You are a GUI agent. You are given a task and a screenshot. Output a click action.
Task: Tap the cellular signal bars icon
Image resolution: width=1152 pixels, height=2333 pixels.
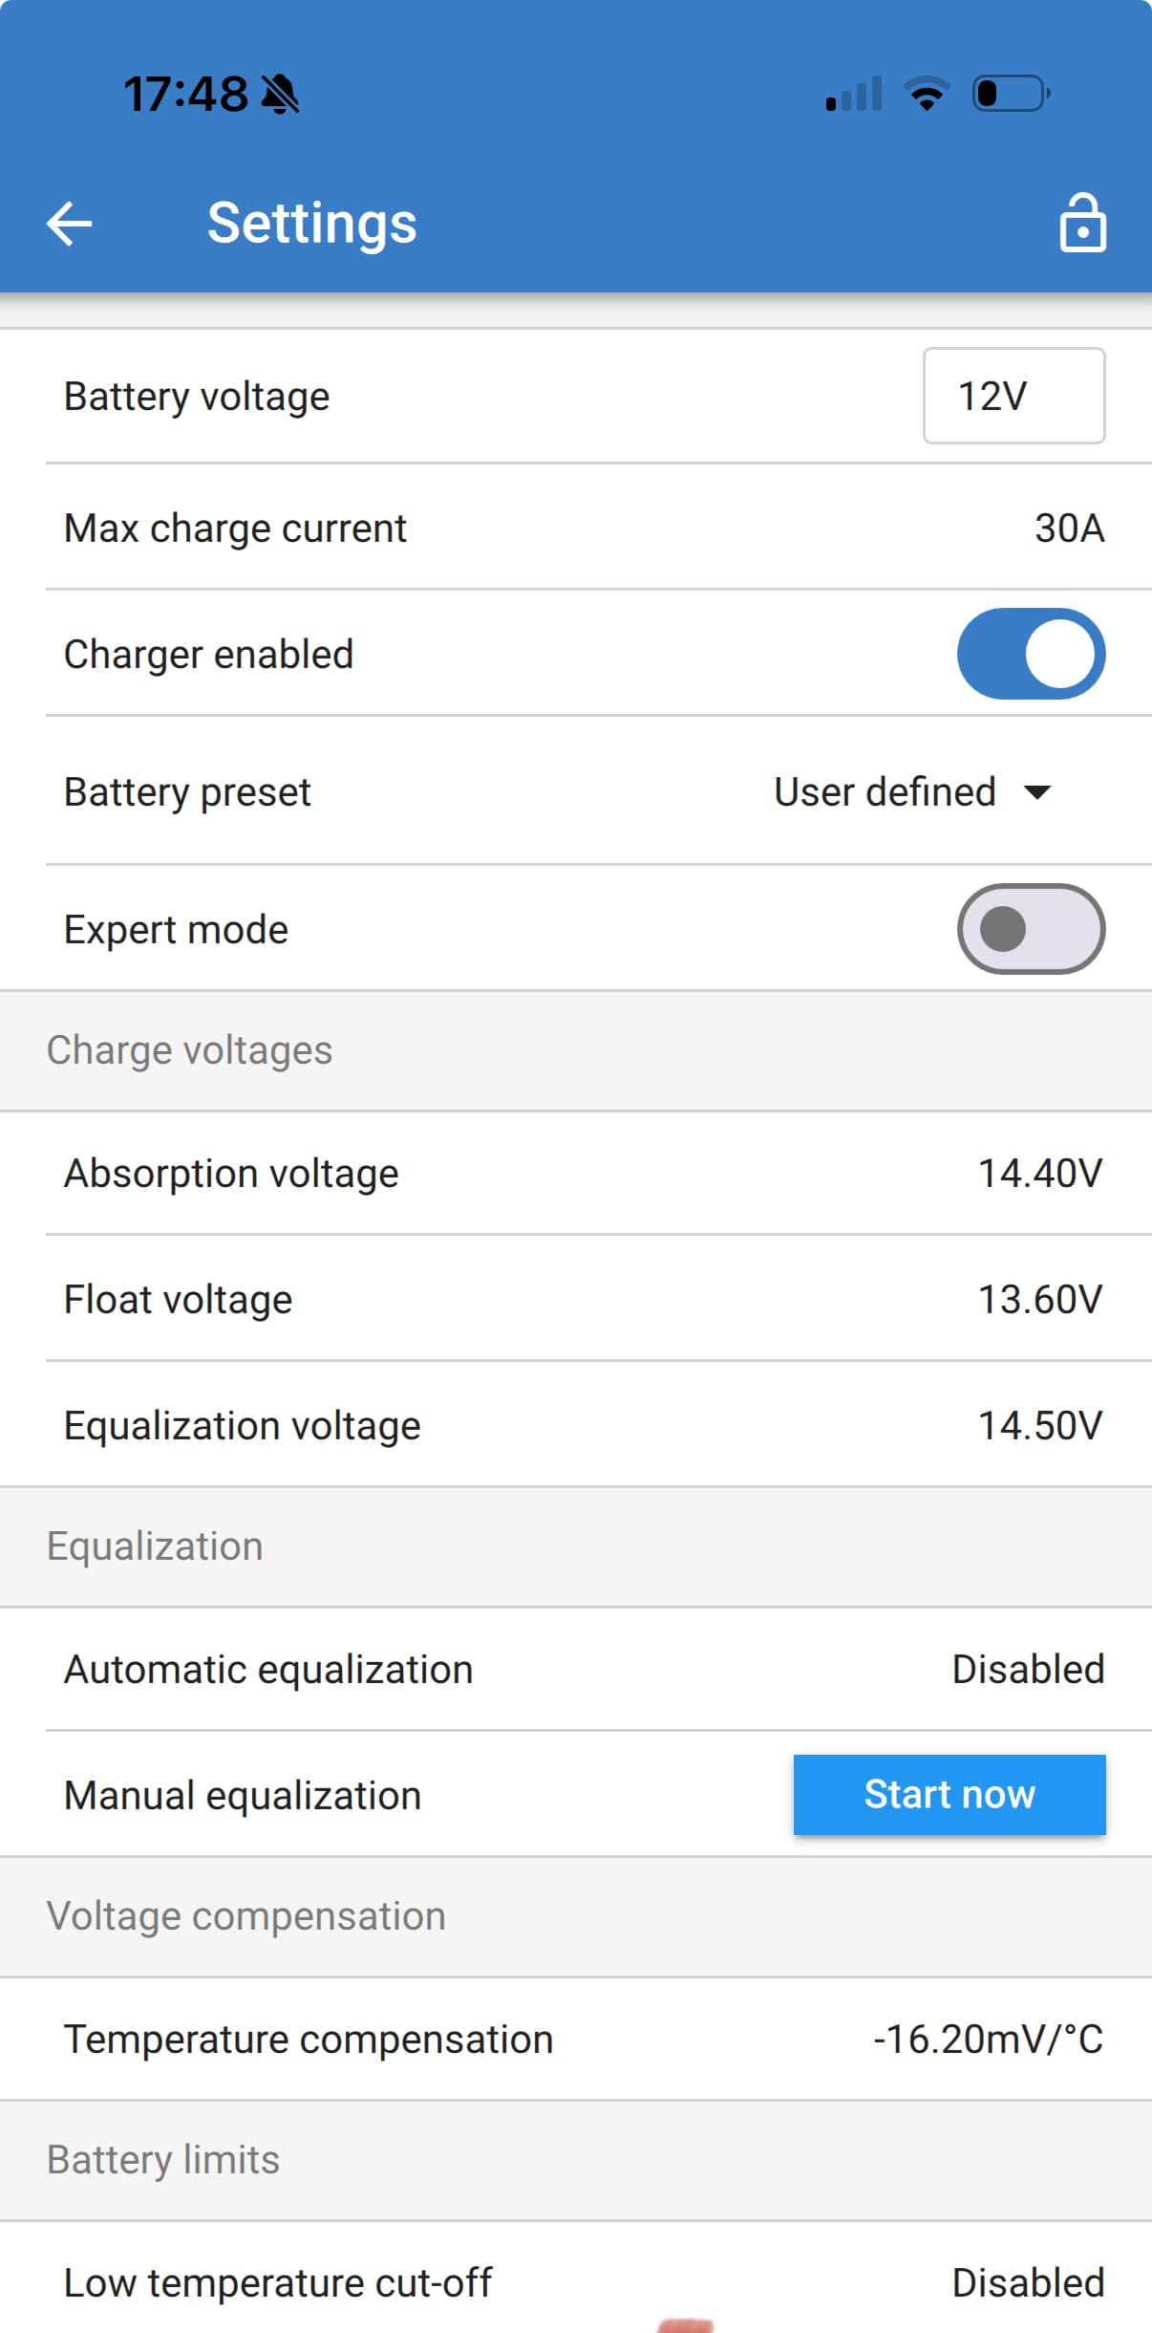[854, 95]
